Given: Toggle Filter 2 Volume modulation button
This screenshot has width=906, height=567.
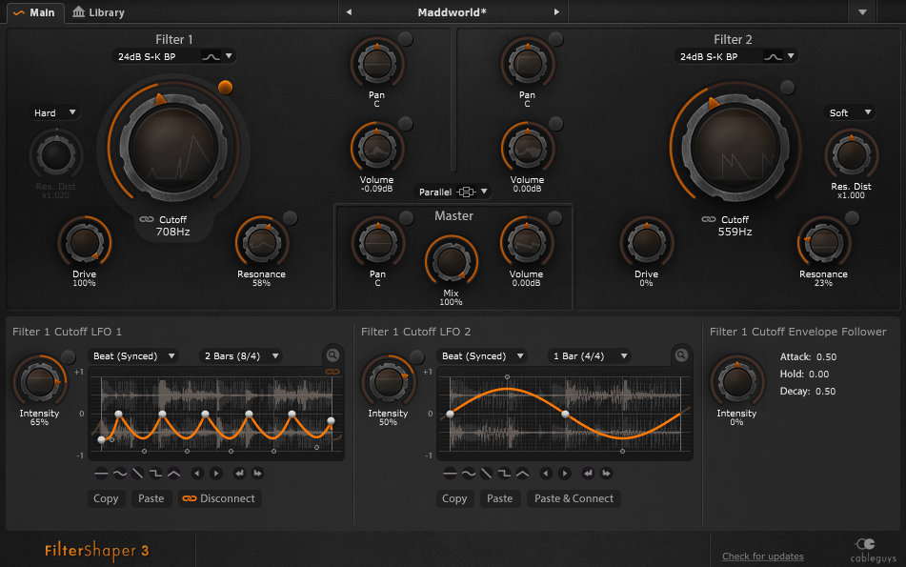Looking at the screenshot, I should [x=555, y=123].
